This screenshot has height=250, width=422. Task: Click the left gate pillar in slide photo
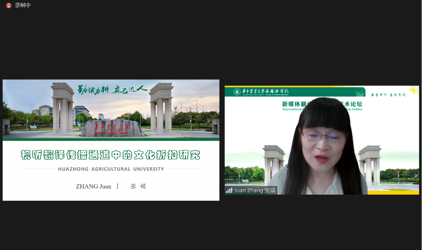pos(63,108)
